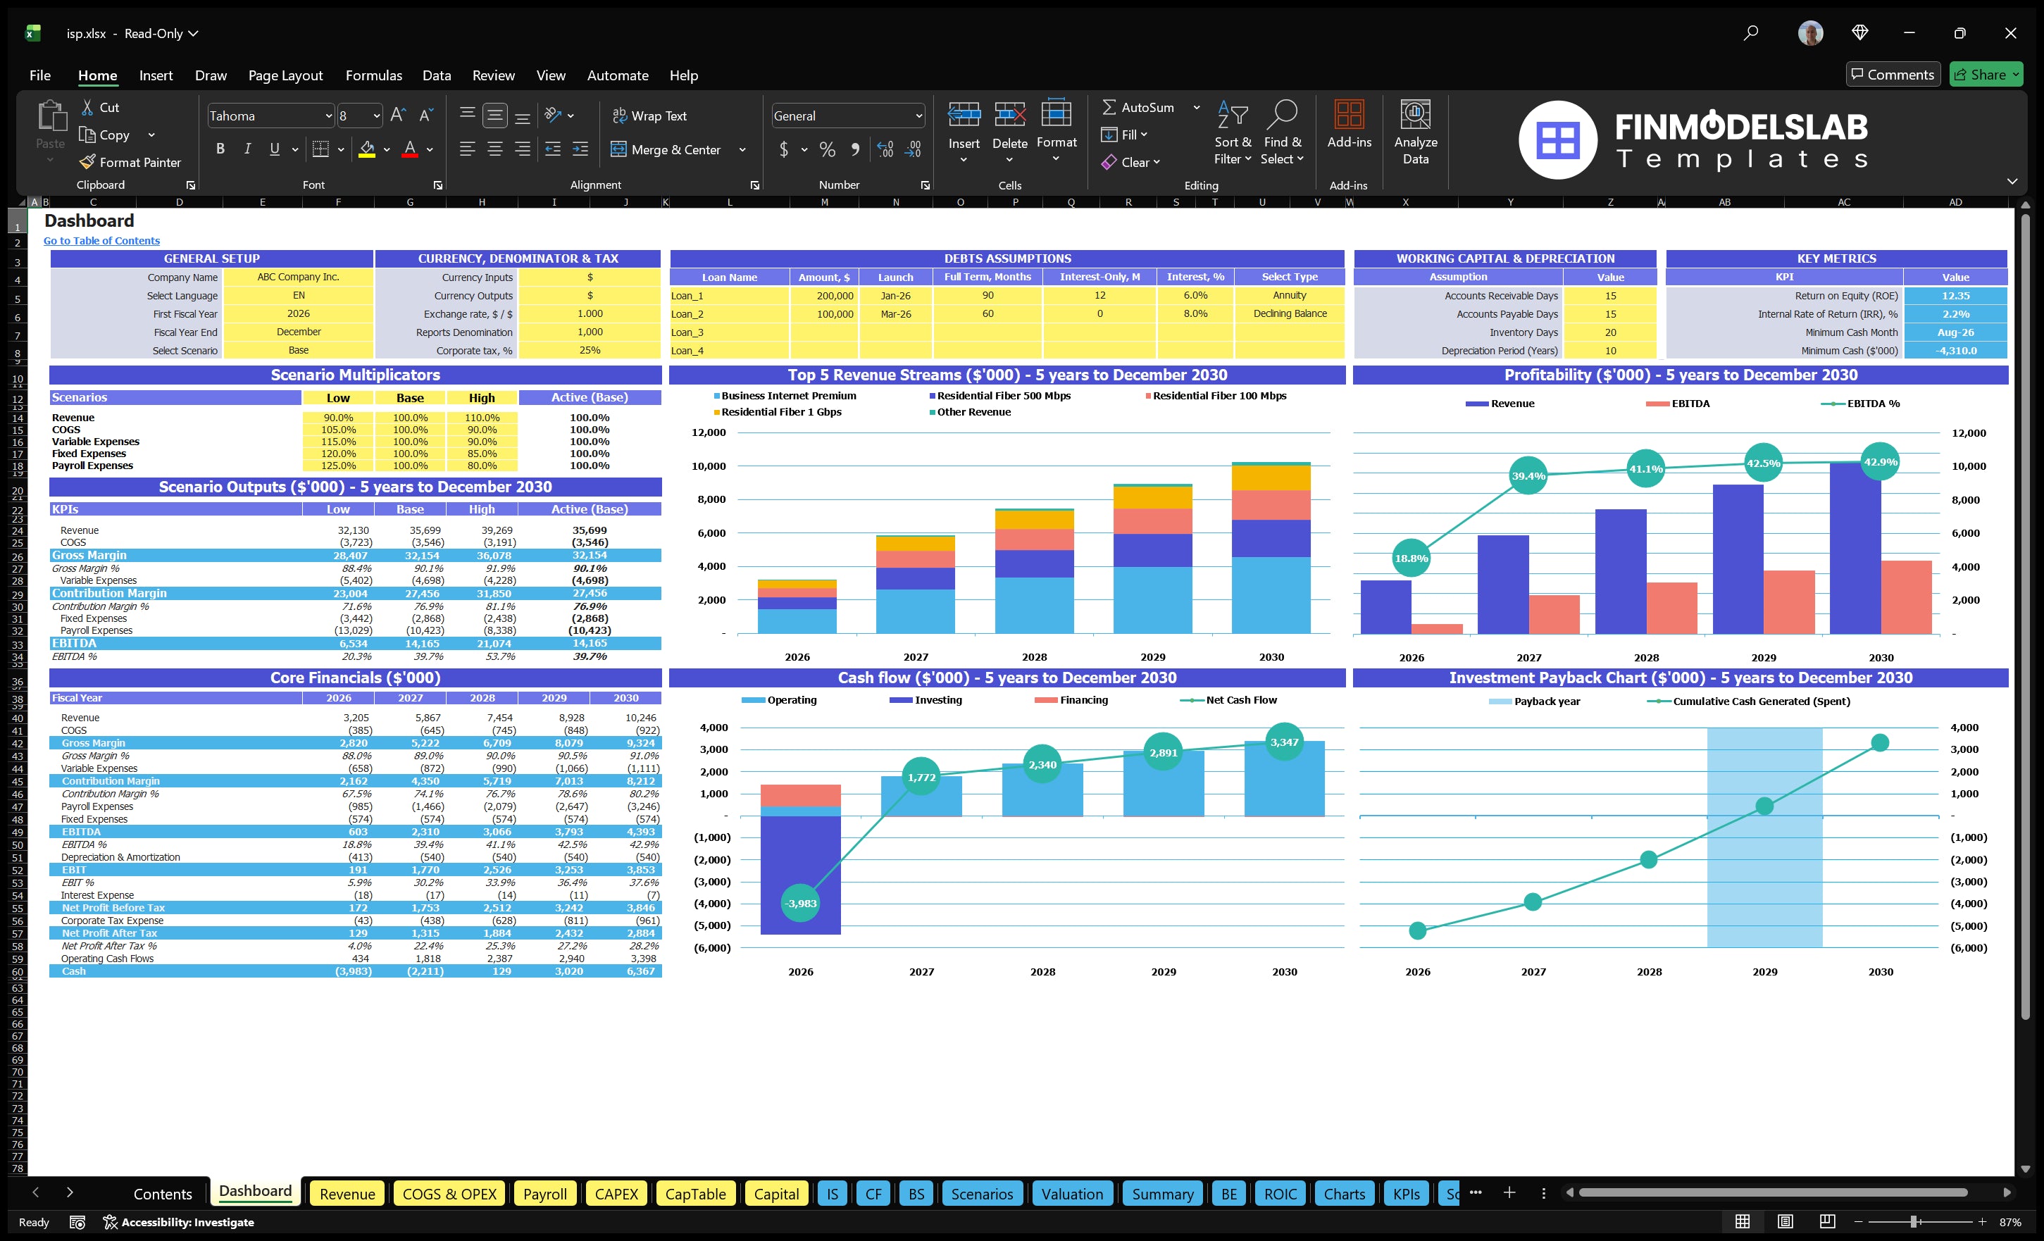This screenshot has width=2044, height=1241.
Task: Click the Comments button
Action: [x=1893, y=74]
